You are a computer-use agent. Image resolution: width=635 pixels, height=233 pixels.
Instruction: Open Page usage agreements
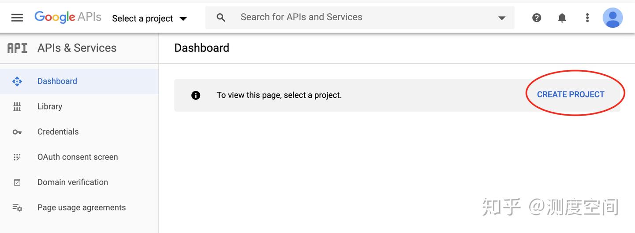(82, 208)
